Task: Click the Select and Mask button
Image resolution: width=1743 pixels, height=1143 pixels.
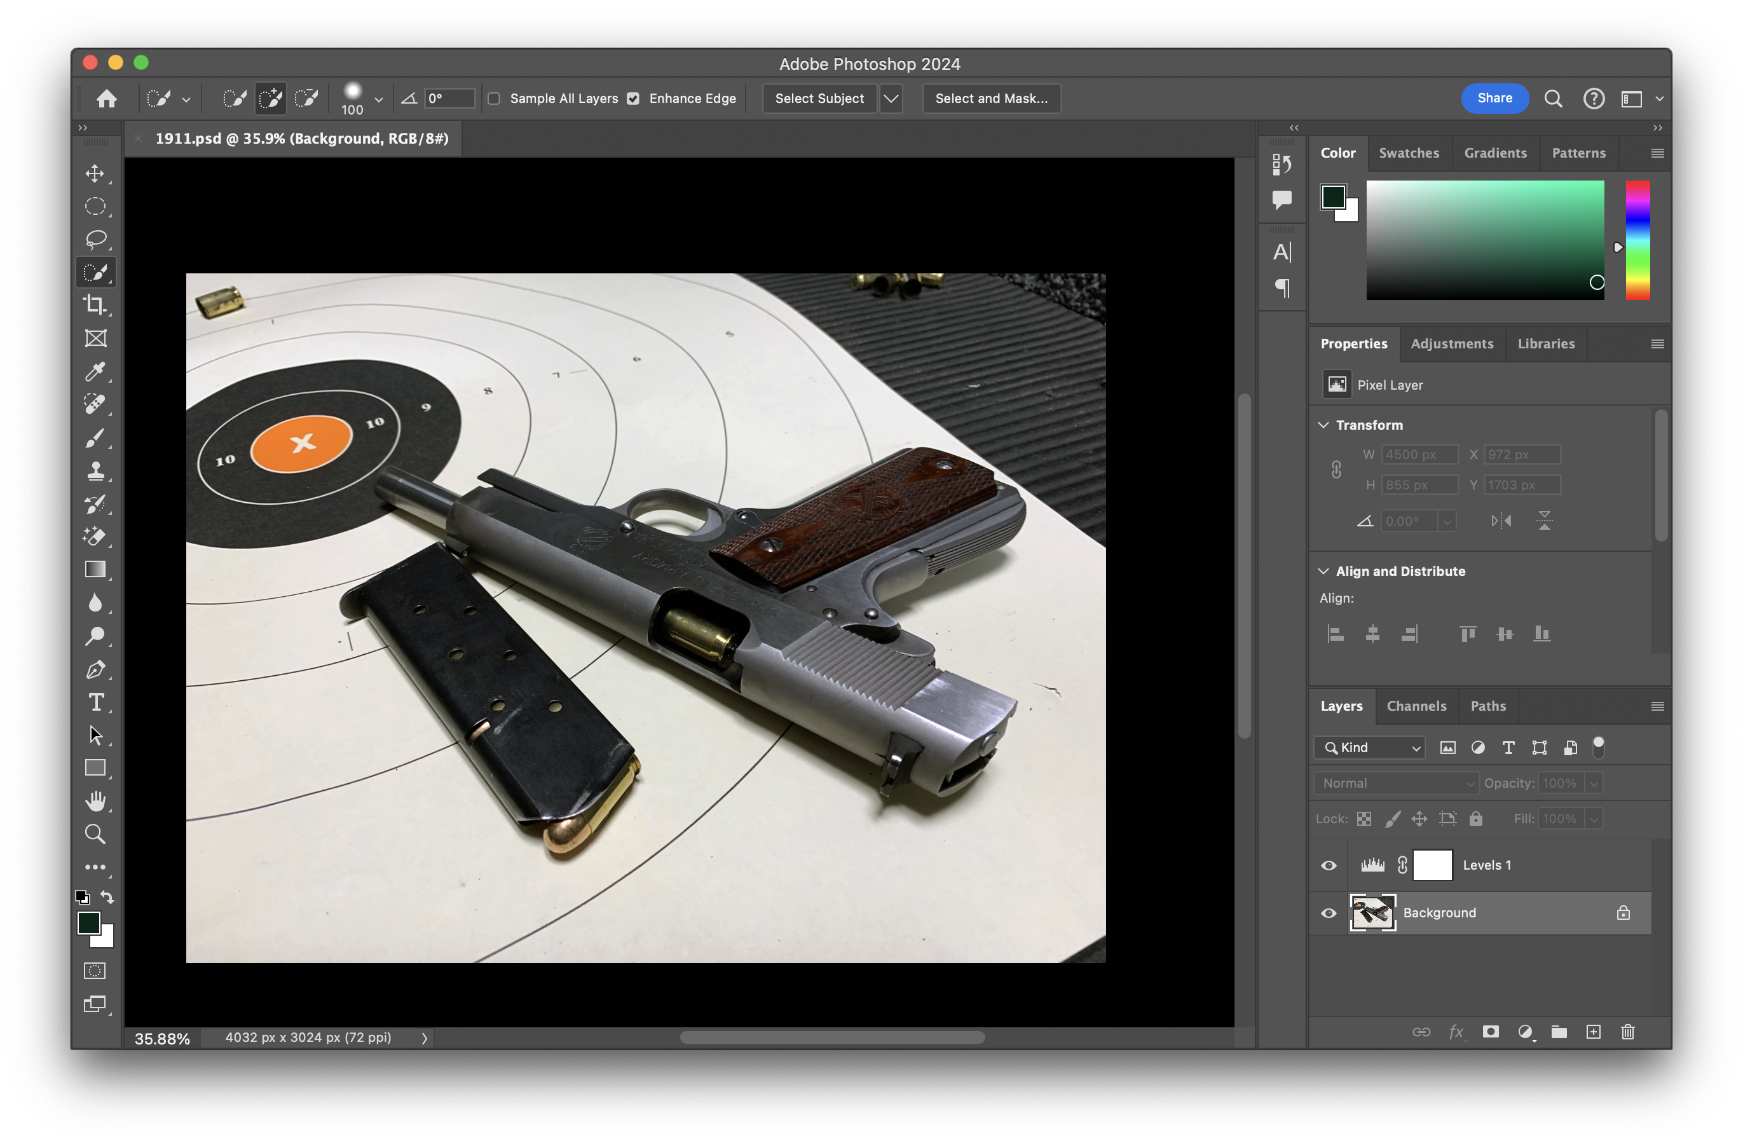Action: point(991,98)
